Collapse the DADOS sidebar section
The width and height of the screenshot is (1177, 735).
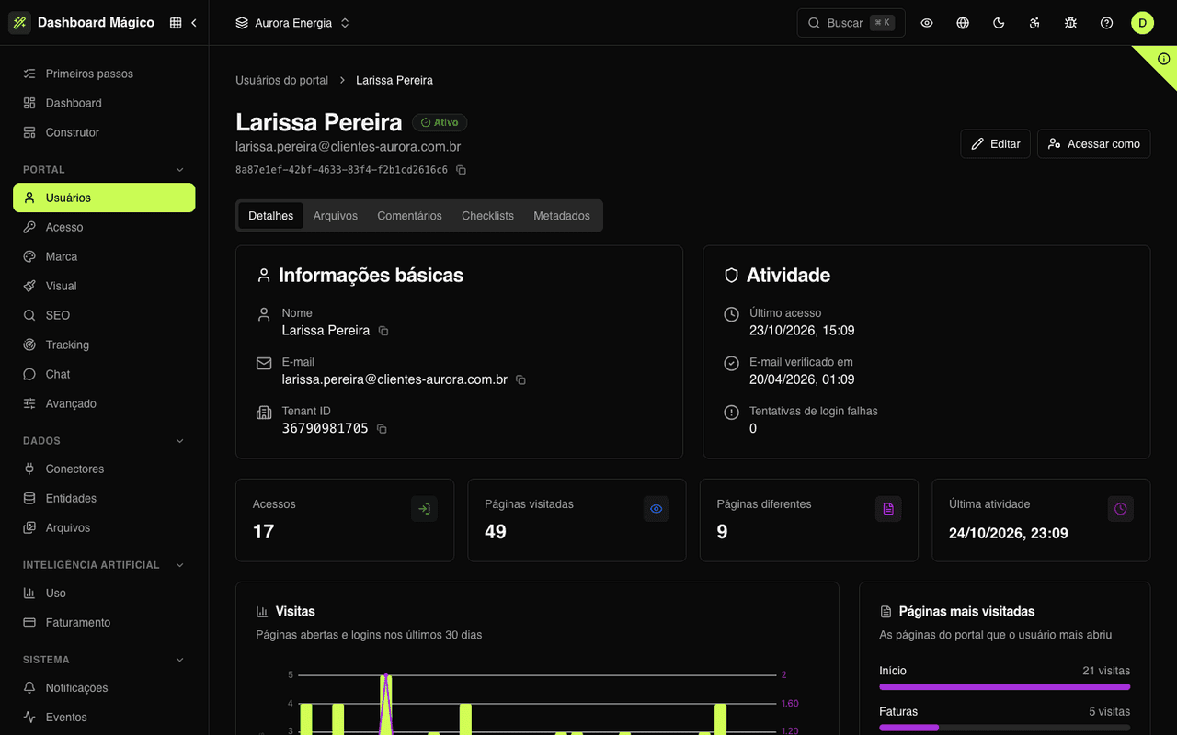(180, 441)
